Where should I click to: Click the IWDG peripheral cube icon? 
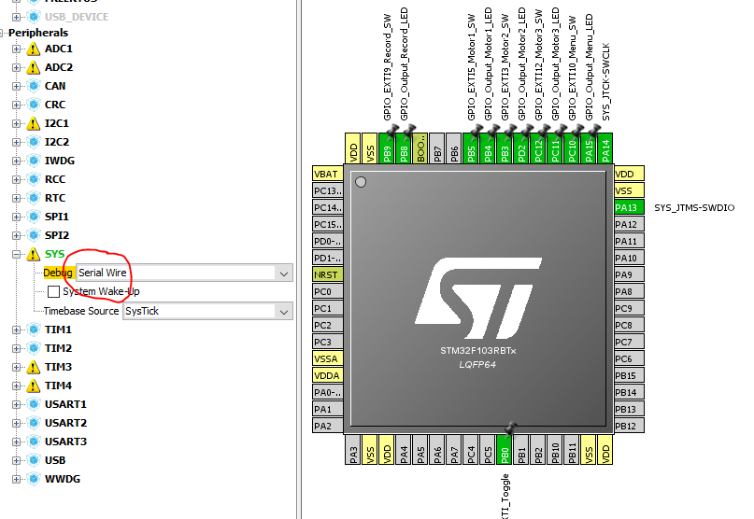[34, 161]
